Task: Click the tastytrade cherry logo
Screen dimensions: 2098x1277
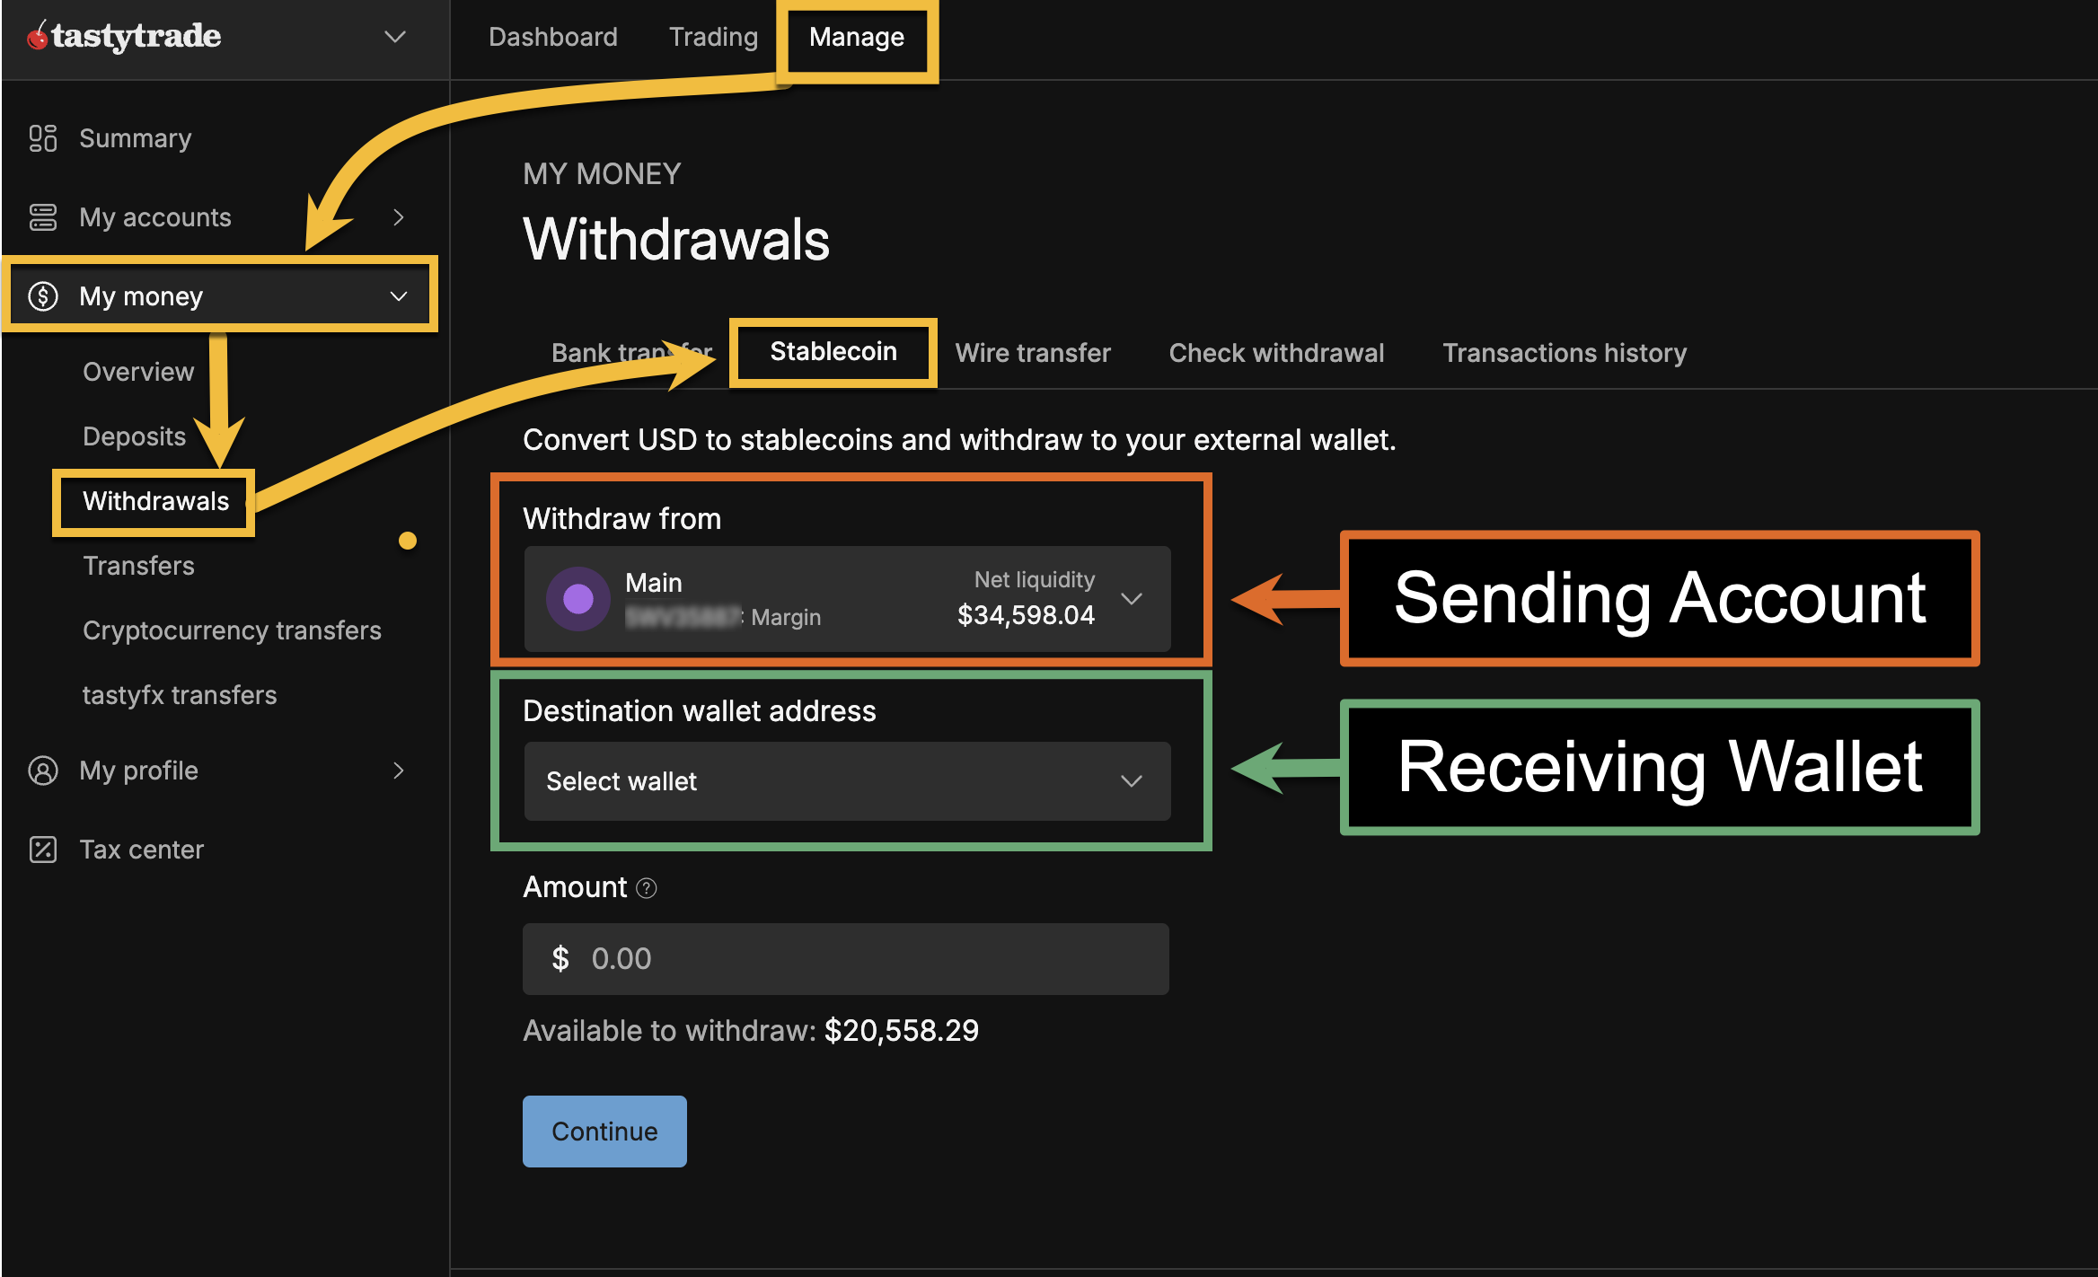Action: (x=40, y=36)
